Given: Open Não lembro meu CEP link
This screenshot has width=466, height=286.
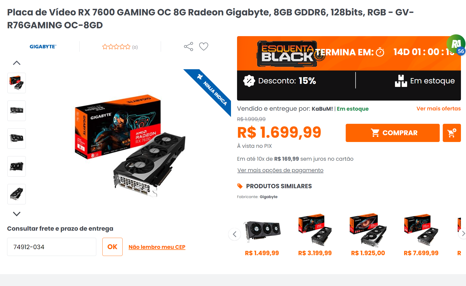Looking at the screenshot, I should [157, 247].
